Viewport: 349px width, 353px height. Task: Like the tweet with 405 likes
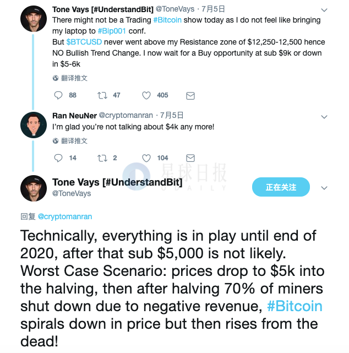point(146,95)
